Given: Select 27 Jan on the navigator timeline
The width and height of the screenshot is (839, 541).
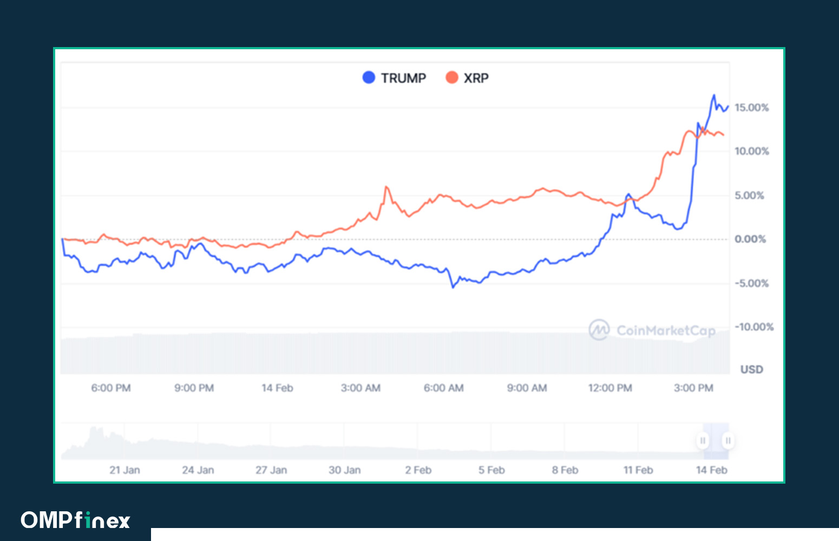Looking at the screenshot, I should 271,470.
